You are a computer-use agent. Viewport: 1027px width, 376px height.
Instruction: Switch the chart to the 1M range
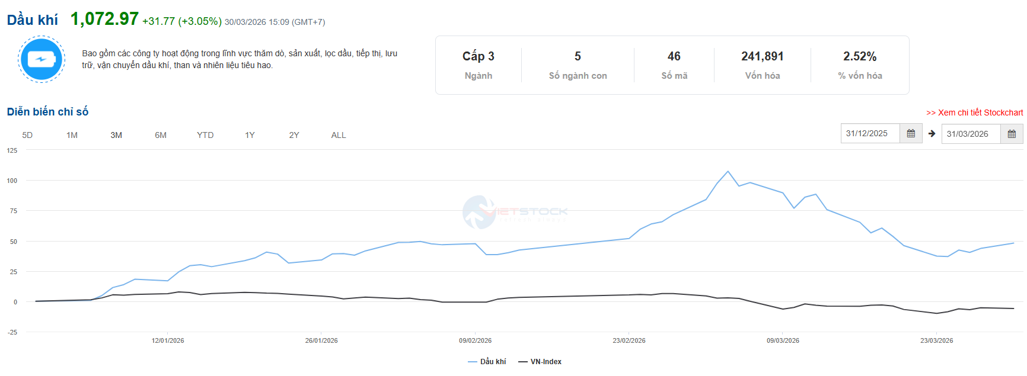72,135
